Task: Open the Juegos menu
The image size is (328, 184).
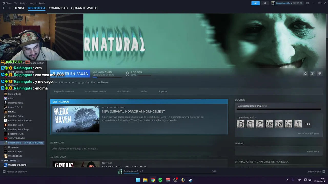Action: coord(33,3)
